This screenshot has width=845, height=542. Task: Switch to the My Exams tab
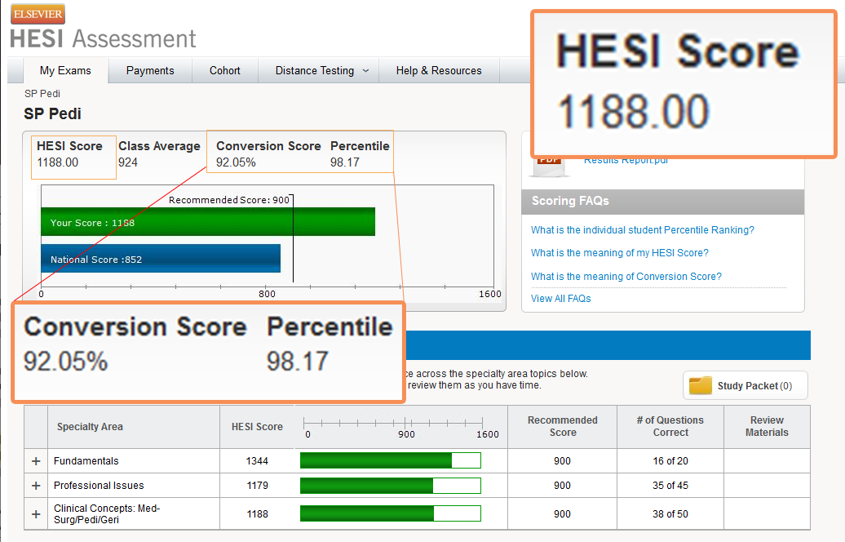[66, 71]
